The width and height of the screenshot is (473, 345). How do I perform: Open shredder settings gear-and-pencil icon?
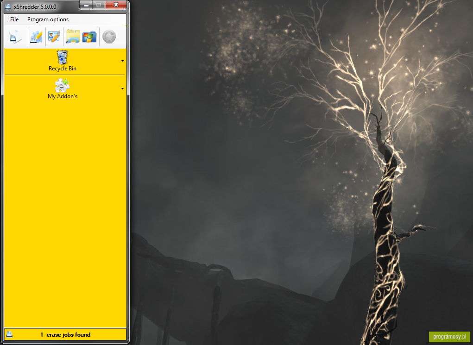37,37
